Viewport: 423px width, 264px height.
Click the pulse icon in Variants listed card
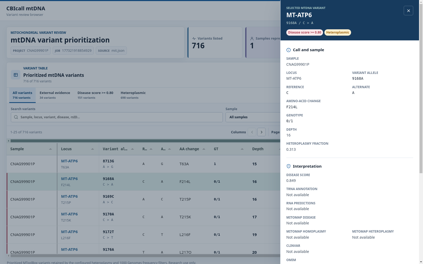point(194,39)
